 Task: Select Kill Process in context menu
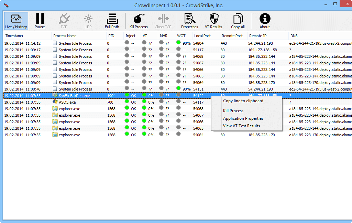pos(233,111)
